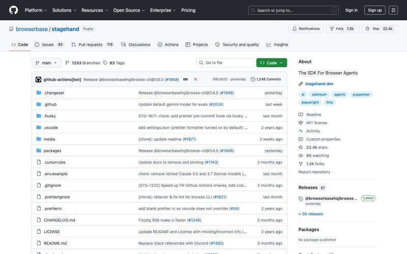Viewport: 407px width, 254px height.
Task: Open the Projects tab
Action: click(x=197, y=45)
